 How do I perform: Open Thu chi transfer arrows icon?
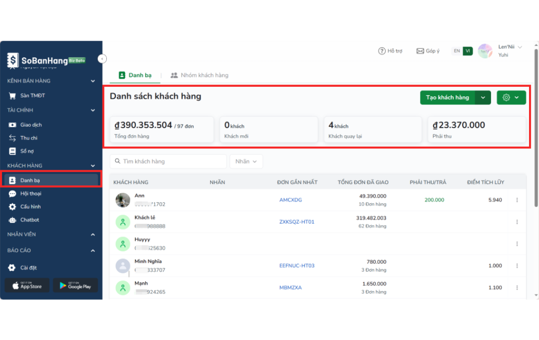click(13, 138)
